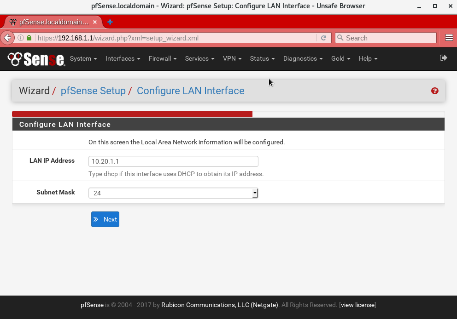Open the VPN menu

tap(232, 59)
